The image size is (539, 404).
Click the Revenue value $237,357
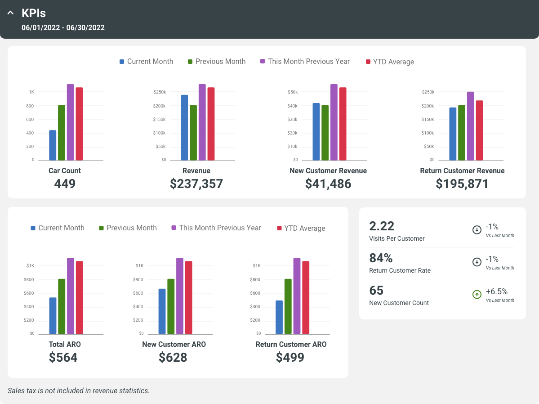(196, 184)
